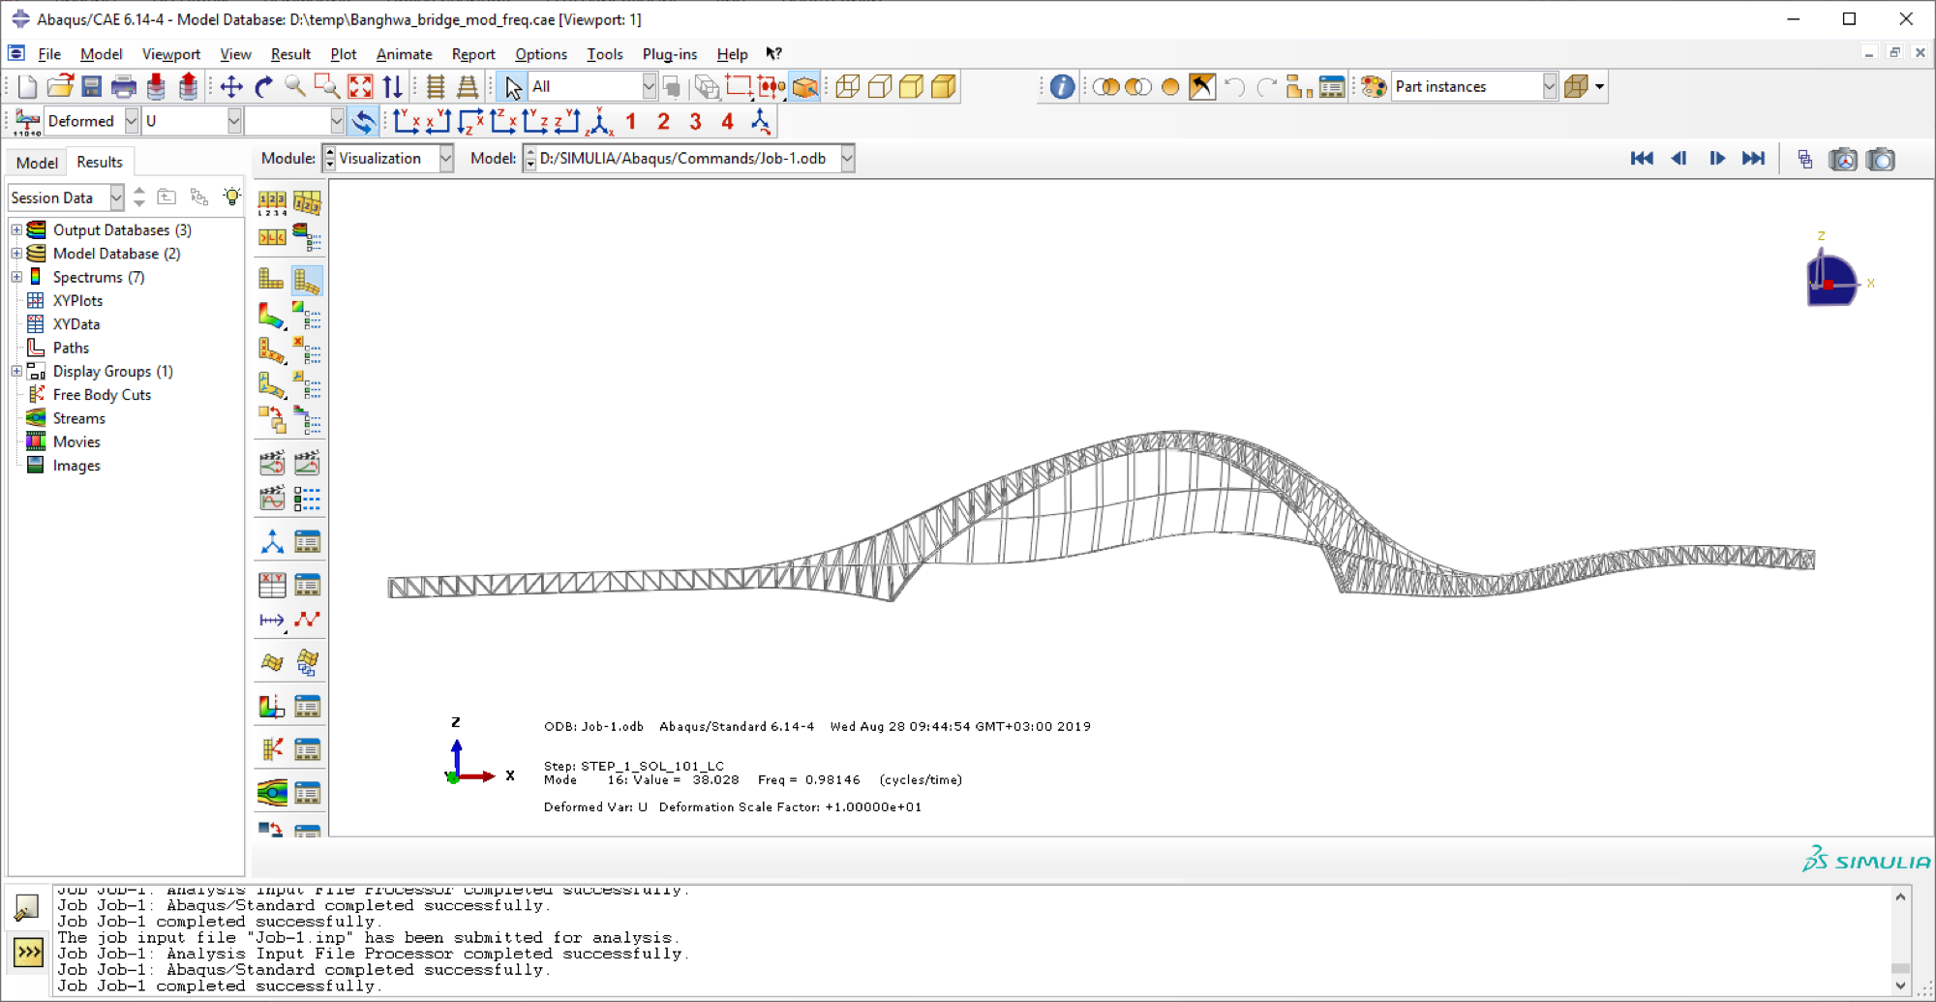Select the Magnify View tool
Screen dimensions: 1936x1002
point(295,87)
